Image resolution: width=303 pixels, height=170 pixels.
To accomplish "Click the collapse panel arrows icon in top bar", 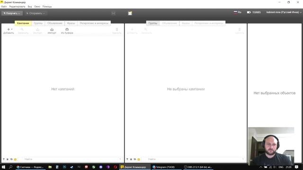I will tap(114, 13).
